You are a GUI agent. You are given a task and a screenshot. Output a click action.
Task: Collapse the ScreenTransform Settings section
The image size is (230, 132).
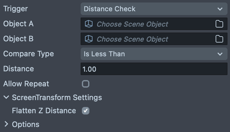6,98
